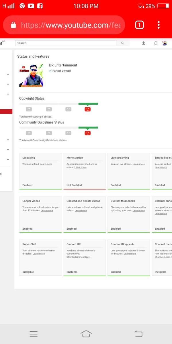Click the Status and Features heading
The image size is (172, 344).
point(33,56)
